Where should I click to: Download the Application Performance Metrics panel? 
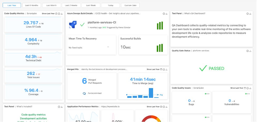click(167, 106)
